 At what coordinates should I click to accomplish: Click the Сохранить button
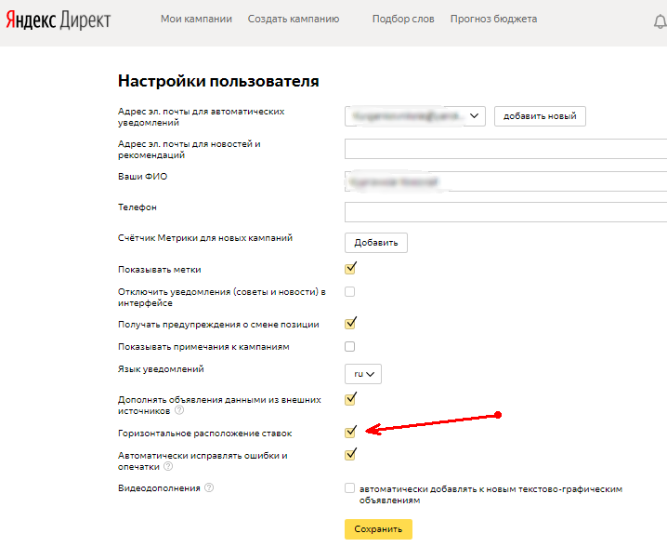(x=378, y=529)
